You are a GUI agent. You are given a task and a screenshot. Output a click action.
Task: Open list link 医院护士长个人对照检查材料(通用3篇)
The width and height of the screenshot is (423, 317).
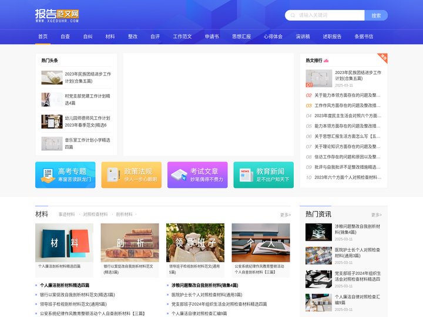click(207, 295)
